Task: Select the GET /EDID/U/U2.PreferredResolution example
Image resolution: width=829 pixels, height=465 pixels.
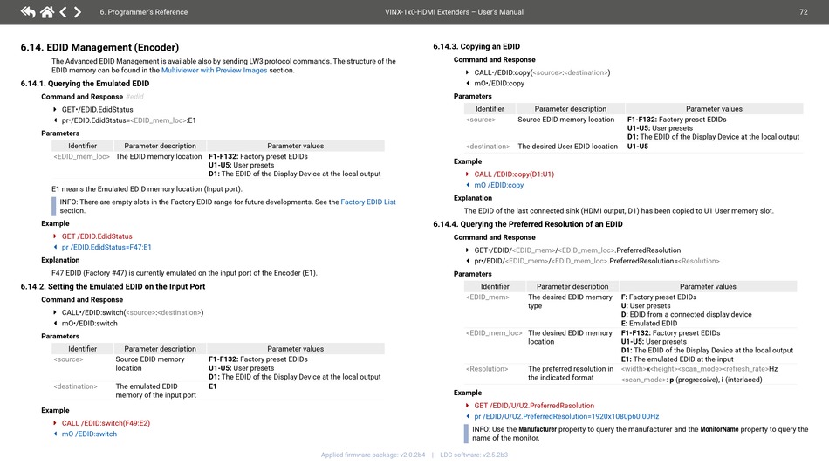Action: (534, 406)
